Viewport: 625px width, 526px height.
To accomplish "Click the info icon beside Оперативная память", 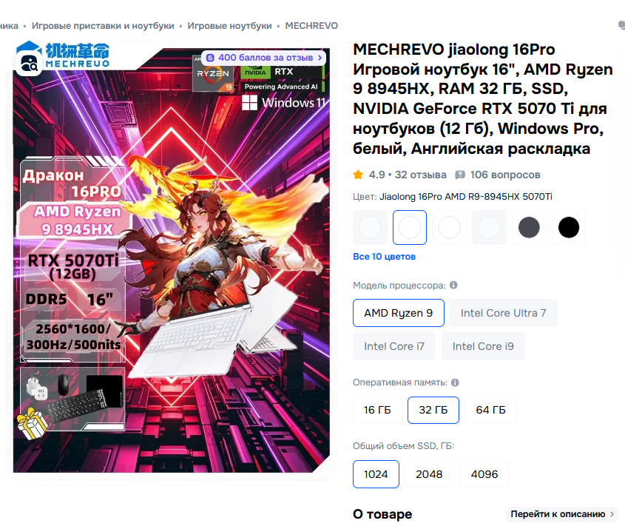I will pyautogui.click(x=455, y=382).
